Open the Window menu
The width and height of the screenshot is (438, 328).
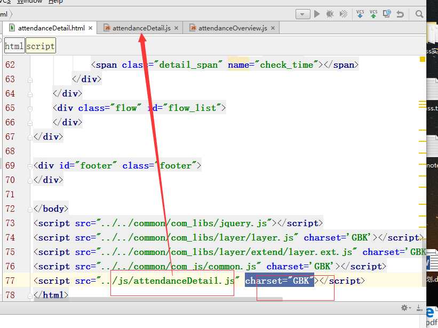click(x=29, y=2)
